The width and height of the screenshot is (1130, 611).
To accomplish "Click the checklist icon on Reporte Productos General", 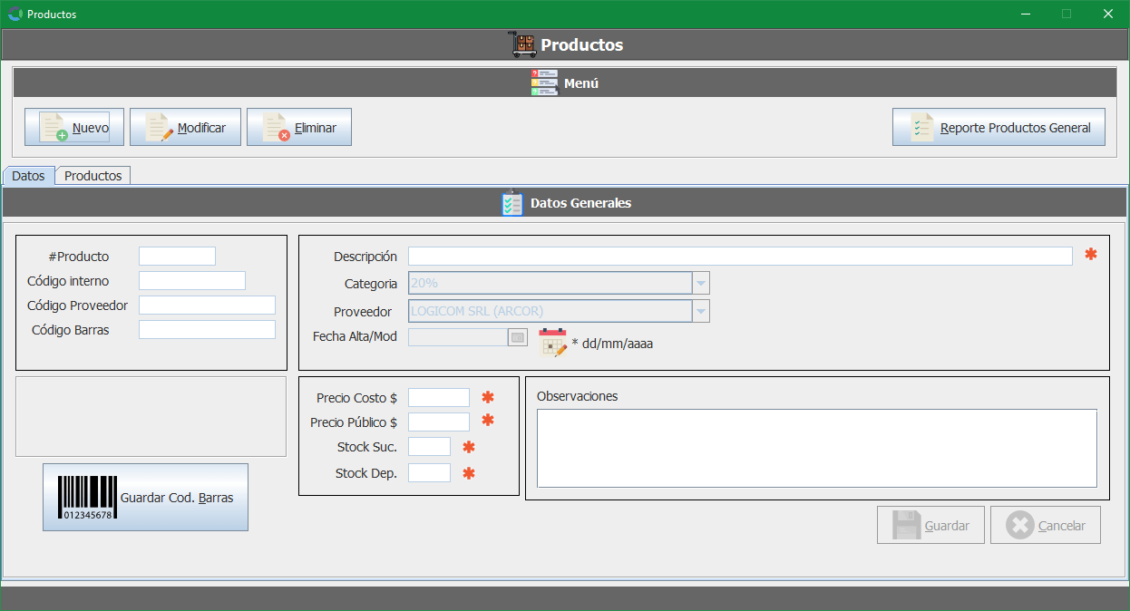I will [x=921, y=128].
